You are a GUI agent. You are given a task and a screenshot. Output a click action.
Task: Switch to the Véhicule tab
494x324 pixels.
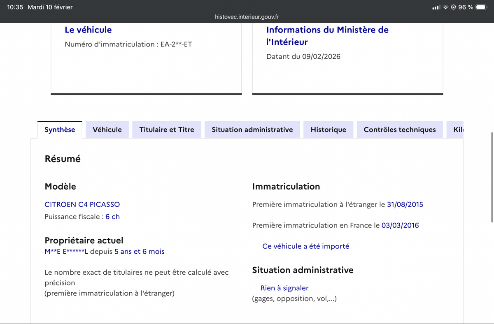pyautogui.click(x=107, y=130)
